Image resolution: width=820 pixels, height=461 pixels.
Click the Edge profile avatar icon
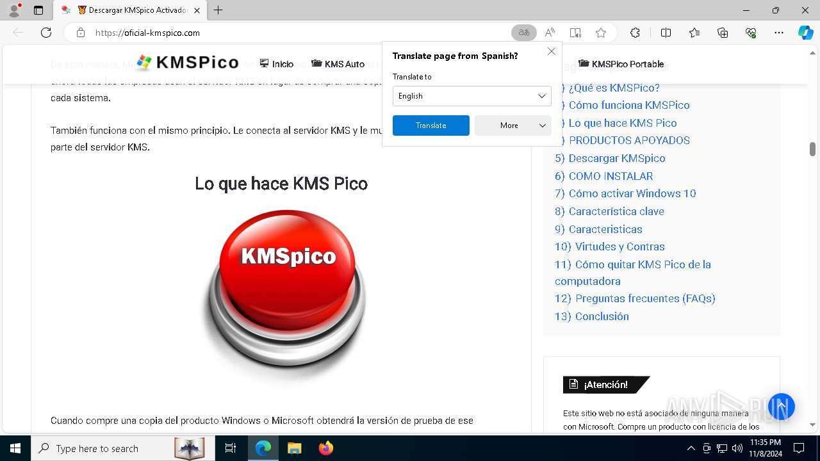(14, 10)
